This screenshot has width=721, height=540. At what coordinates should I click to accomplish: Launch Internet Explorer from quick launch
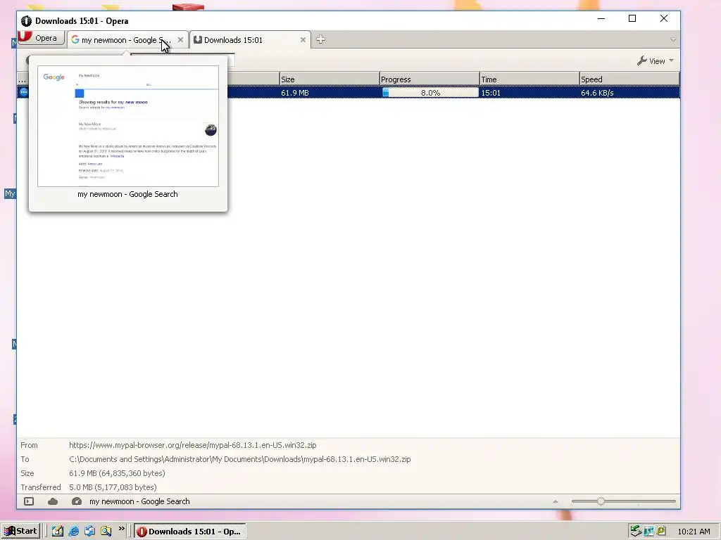(x=73, y=532)
